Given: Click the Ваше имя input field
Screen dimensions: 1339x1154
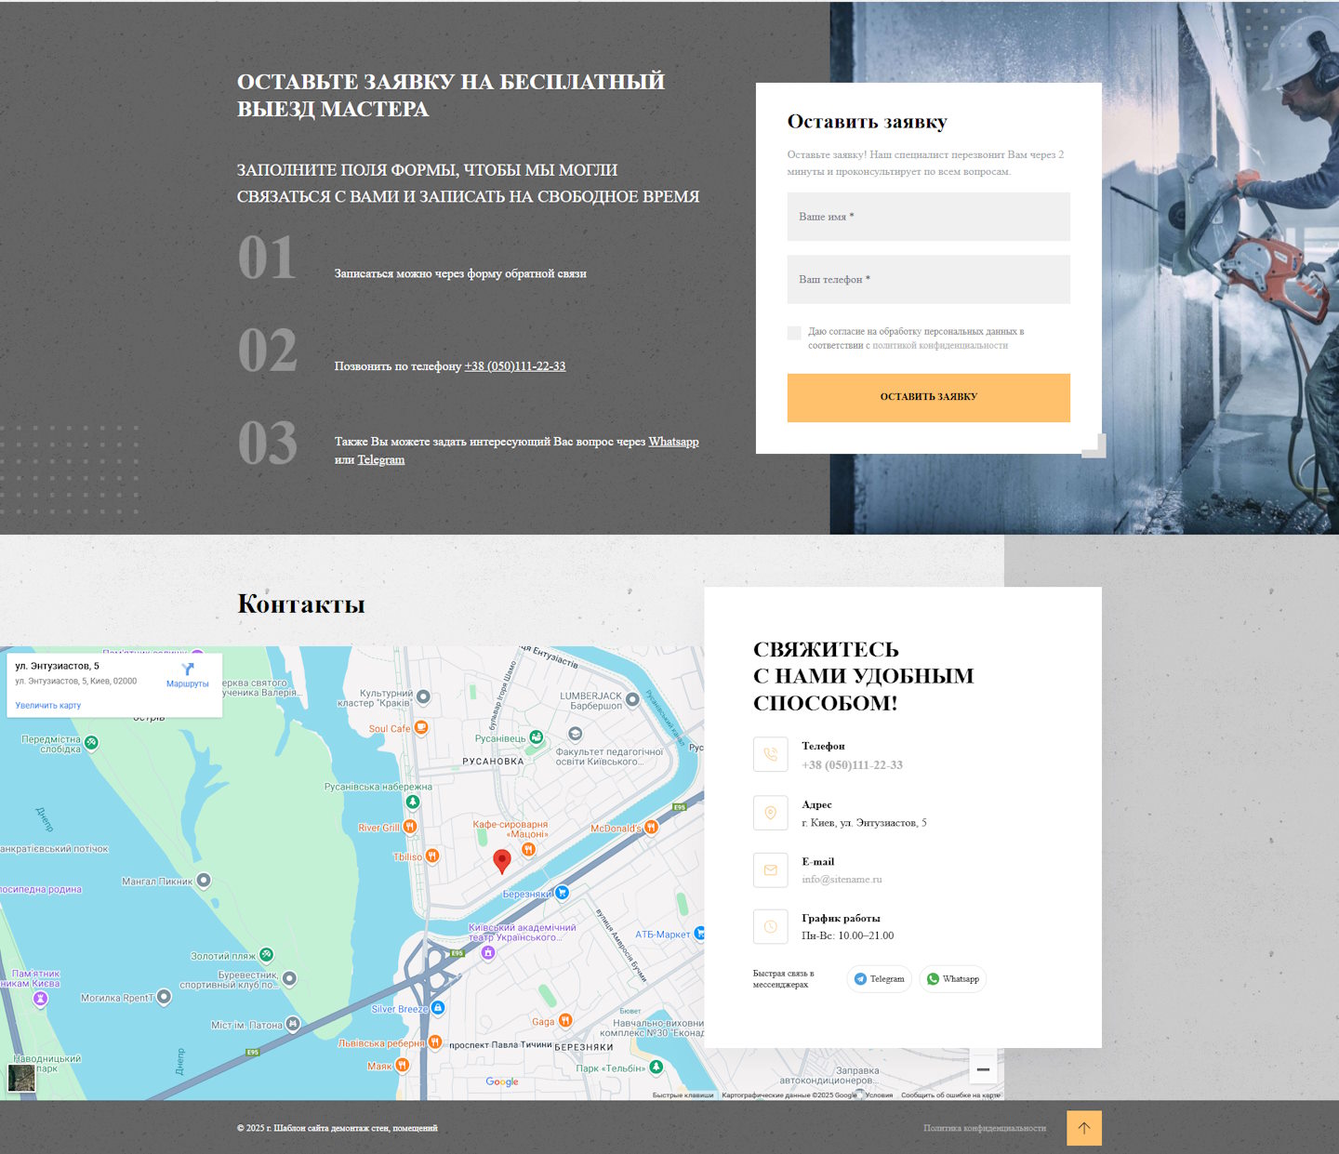Looking at the screenshot, I should (x=929, y=217).
